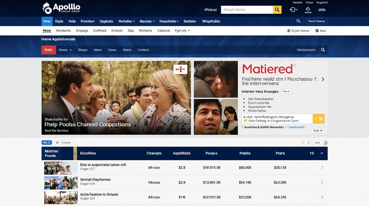Open the circular account dropdown in the header
The height and width of the screenshot is (206, 369).
[x=294, y=10]
